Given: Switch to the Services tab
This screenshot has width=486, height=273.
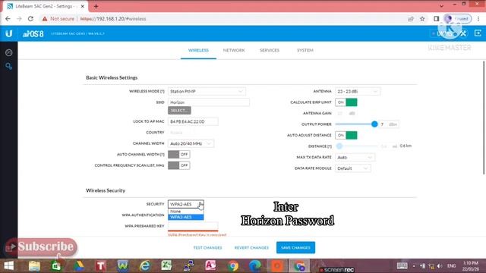Looking at the screenshot, I should click(270, 50).
